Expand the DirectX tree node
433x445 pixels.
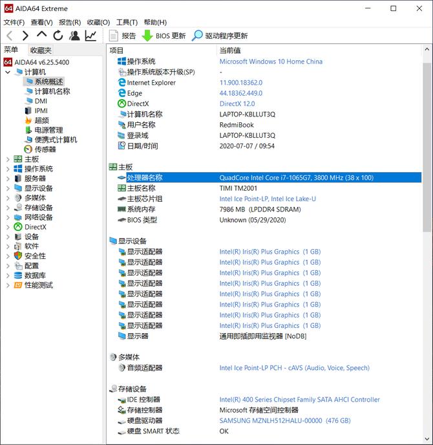(x=8, y=227)
